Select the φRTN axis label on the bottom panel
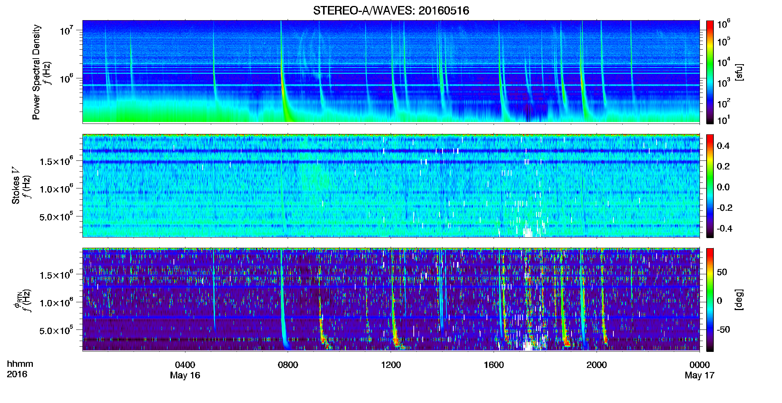Viewport: 782px width, 403px height. click(17, 299)
